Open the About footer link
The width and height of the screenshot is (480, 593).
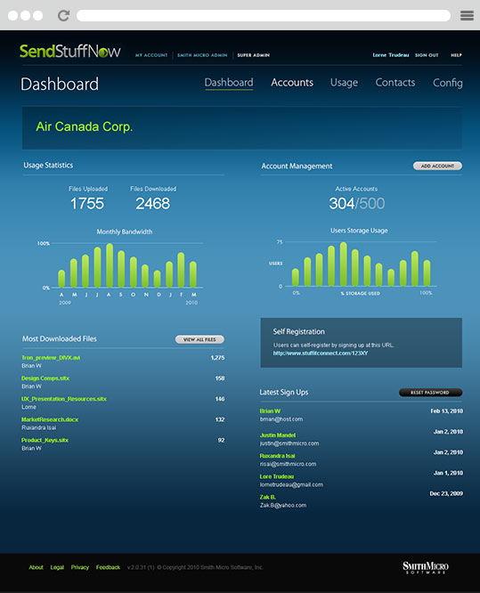pyautogui.click(x=36, y=567)
